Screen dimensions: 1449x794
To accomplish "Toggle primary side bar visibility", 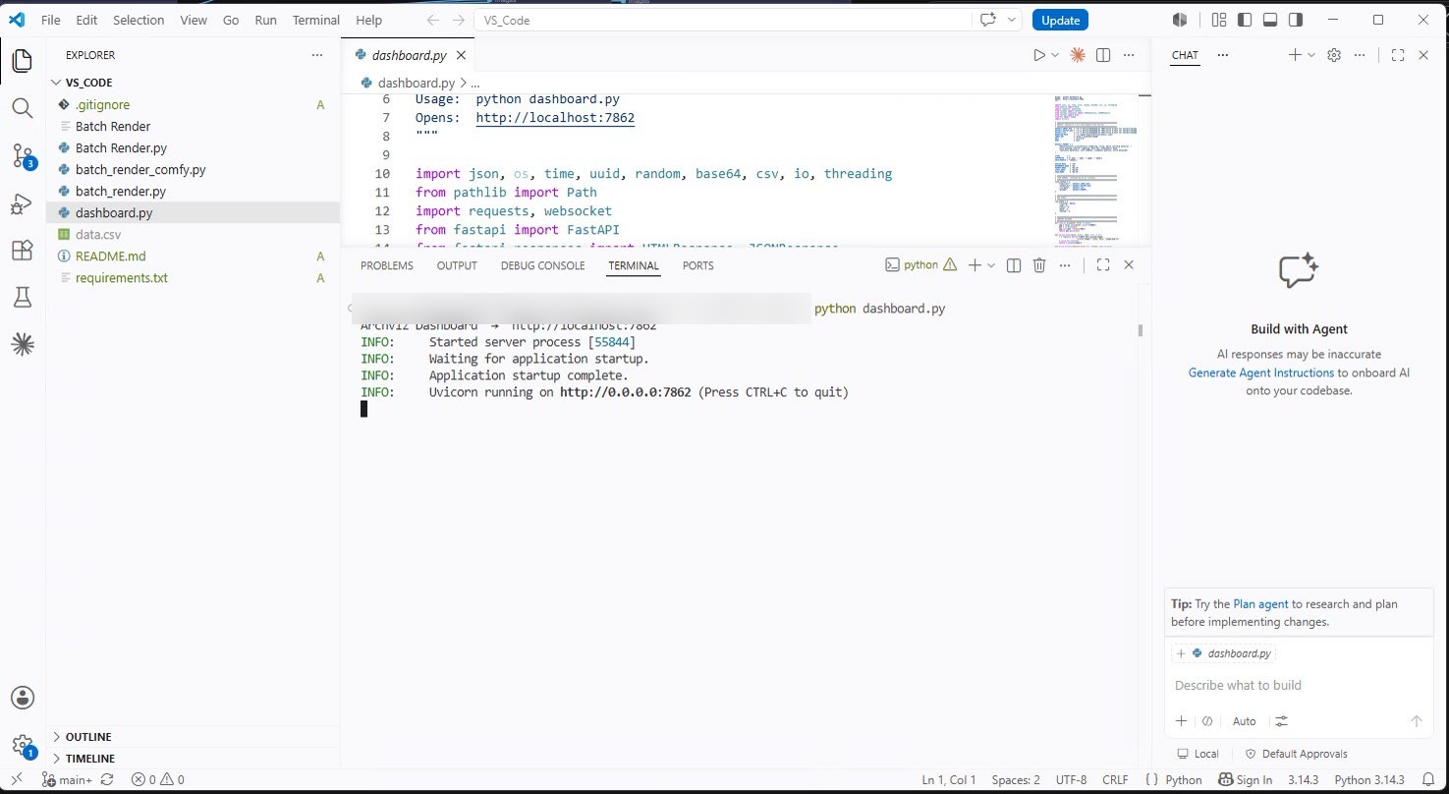I will 1245,20.
